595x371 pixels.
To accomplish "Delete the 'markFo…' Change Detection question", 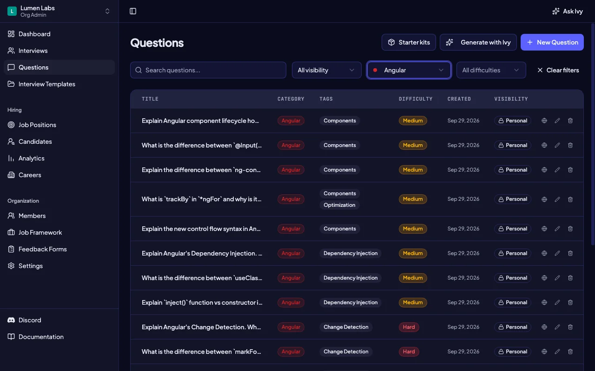I will click(570, 352).
